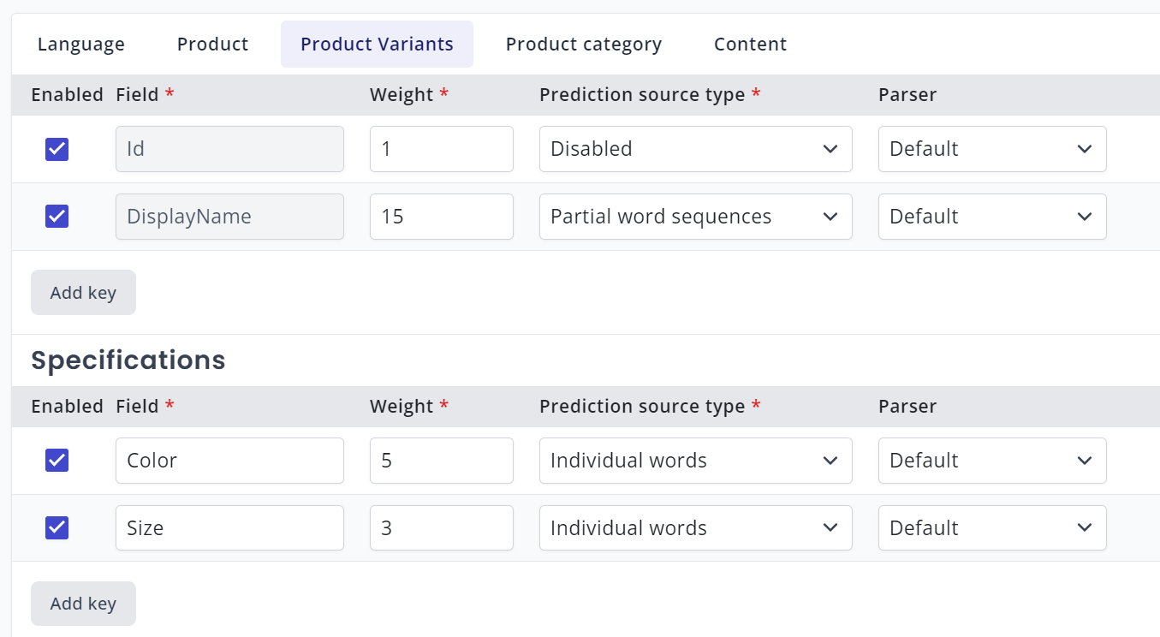Click the Weight input showing 15

(x=441, y=216)
